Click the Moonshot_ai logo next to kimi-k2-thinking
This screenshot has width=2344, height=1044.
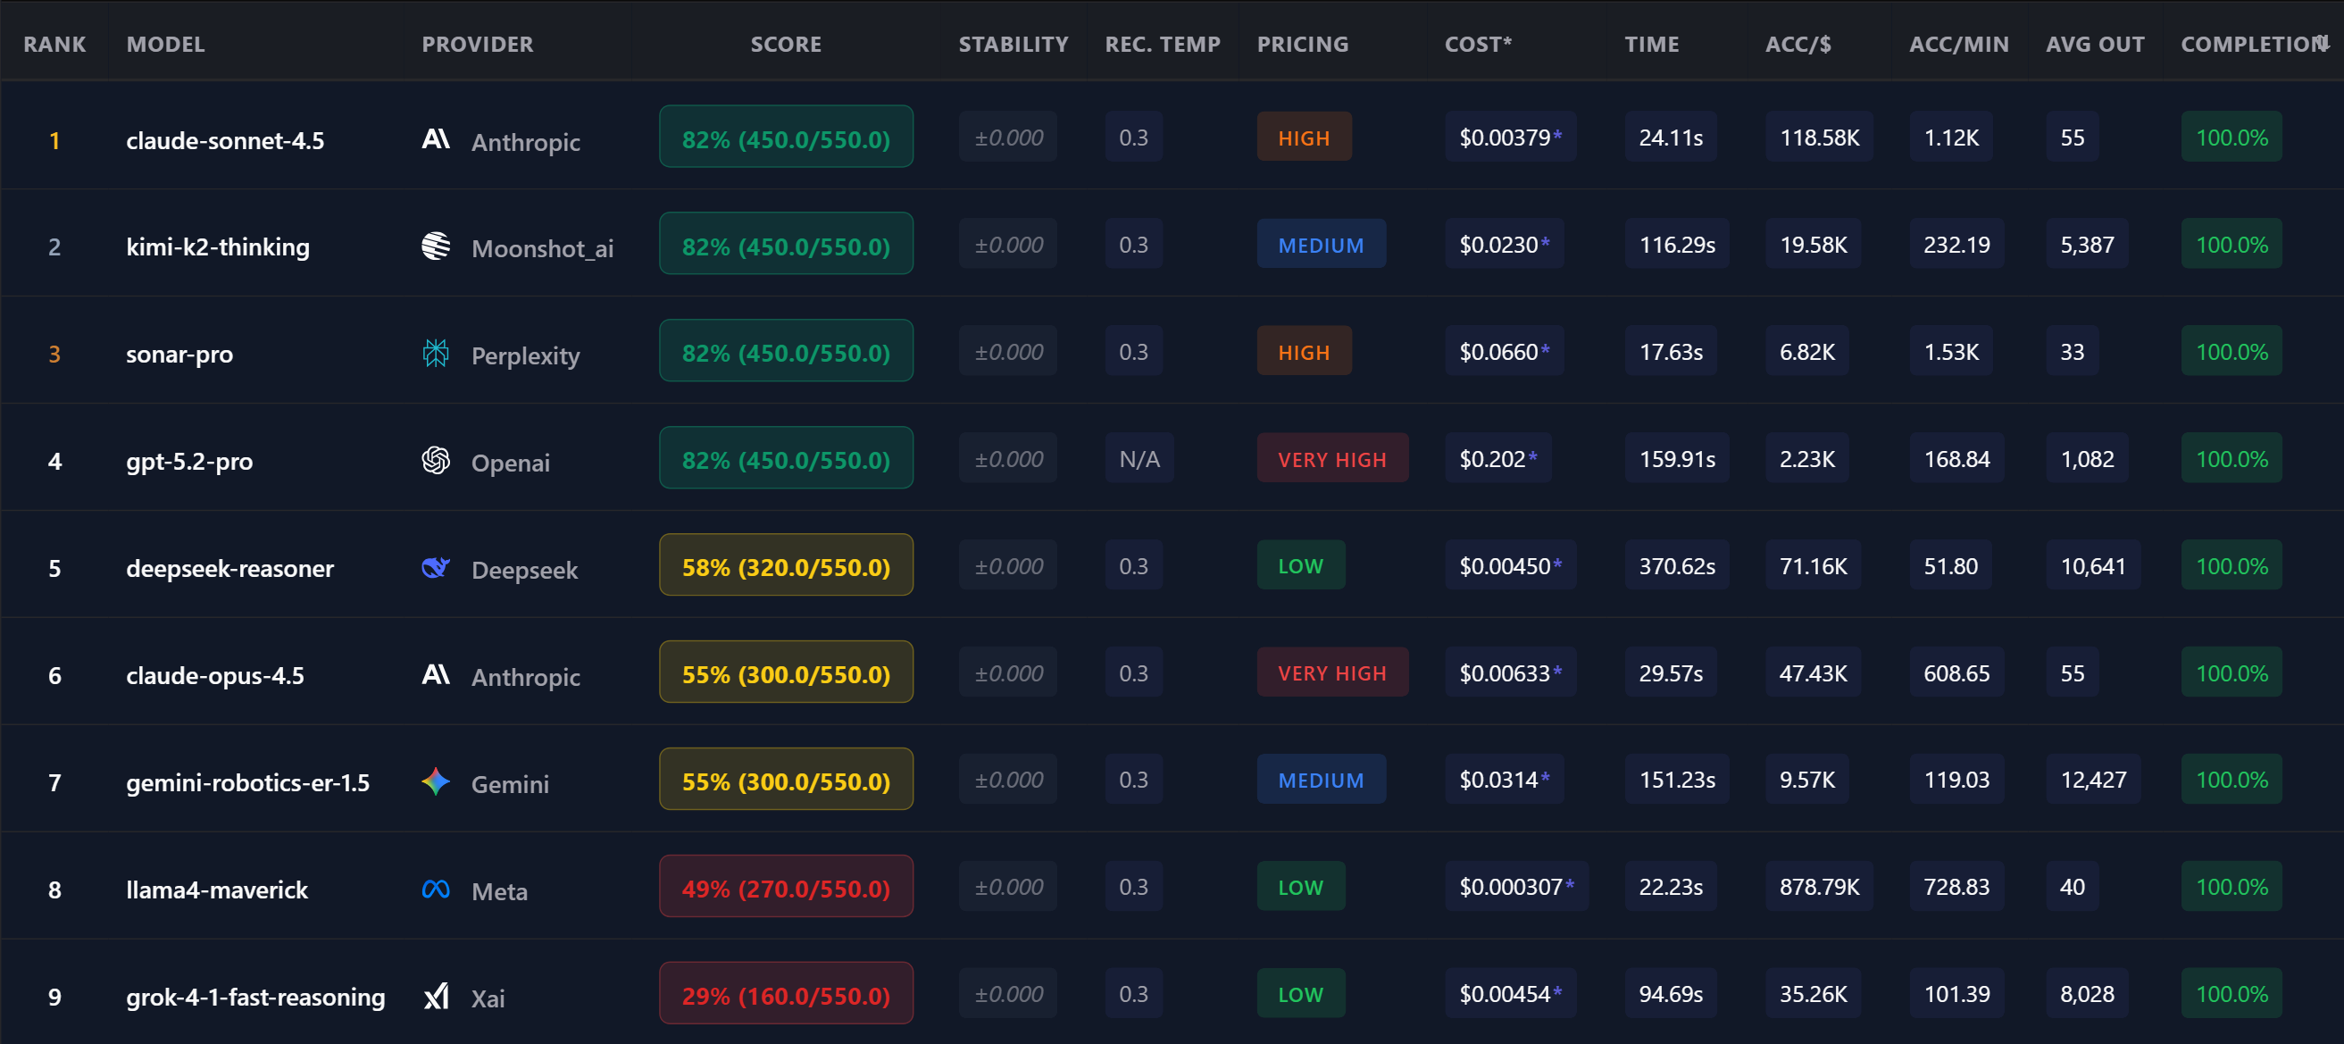[437, 246]
